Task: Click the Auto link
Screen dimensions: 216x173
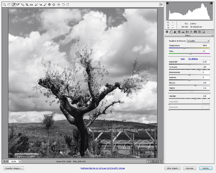Action: point(183,59)
